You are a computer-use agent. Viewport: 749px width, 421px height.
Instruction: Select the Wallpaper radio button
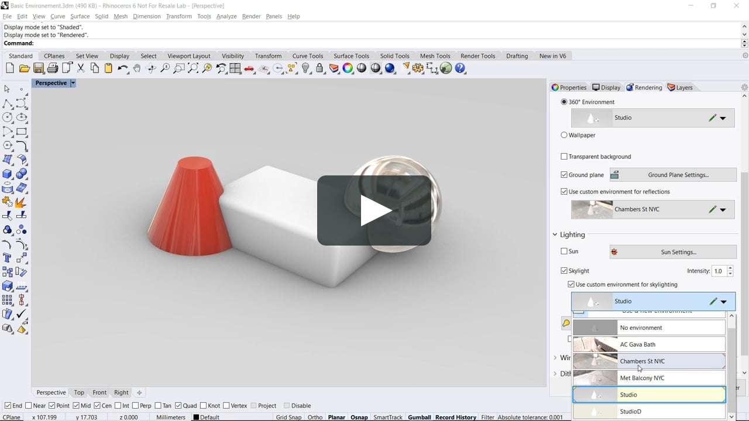coord(564,135)
